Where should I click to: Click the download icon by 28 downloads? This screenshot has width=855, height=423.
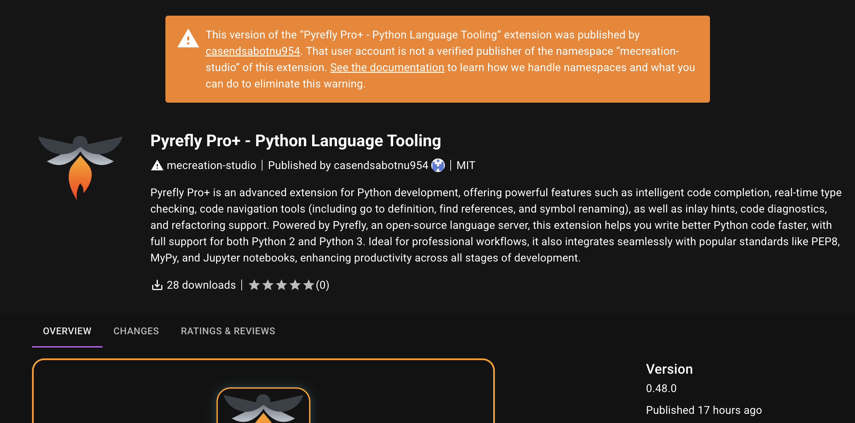(x=157, y=285)
